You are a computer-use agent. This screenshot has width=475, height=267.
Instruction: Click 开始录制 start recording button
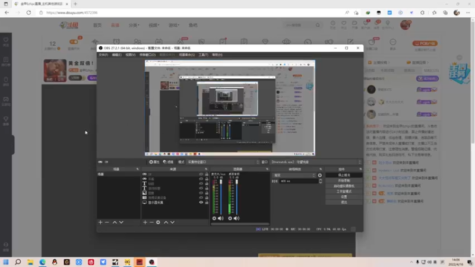click(x=344, y=181)
